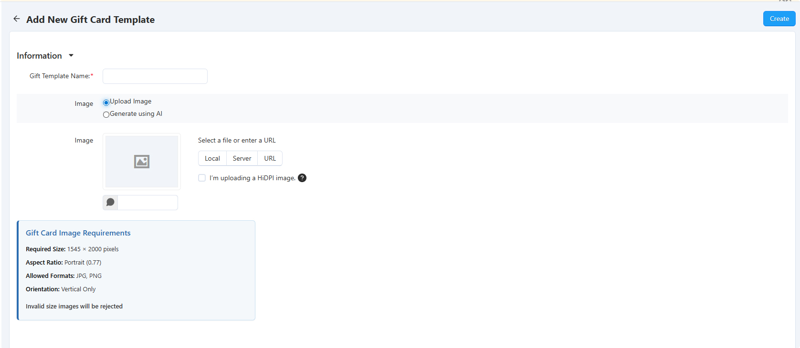Image resolution: width=800 pixels, height=348 pixels.
Task: Open the HiDPI help question mark icon
Action: [x=302, y=178]
